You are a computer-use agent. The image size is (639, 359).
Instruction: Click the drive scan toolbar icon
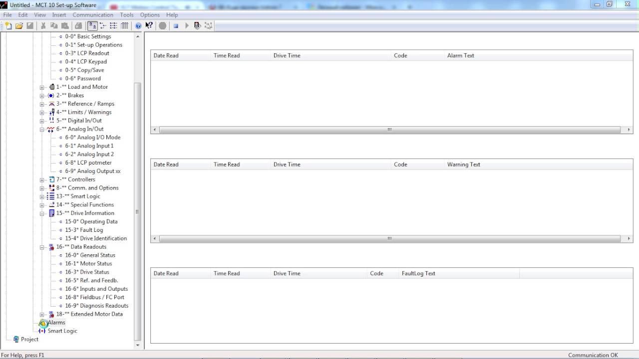click(198, 26)
